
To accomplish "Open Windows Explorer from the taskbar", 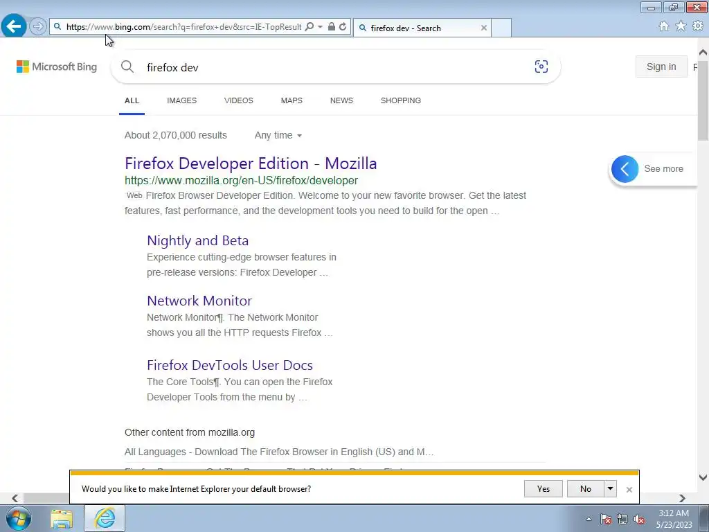I will tap(62, 518).
